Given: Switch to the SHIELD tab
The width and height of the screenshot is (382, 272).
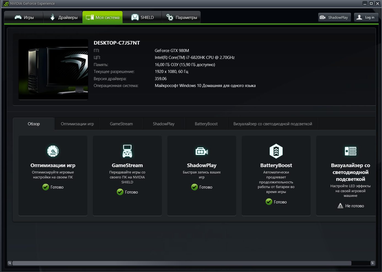Looking at the screenshot, I should click(x=142, y=17).
